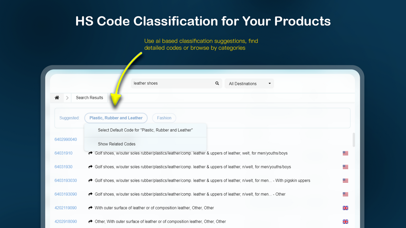The width and height of the screenshot is (406, 228).
Task: Open the Search Results breadcrumb
Action: click(x=89, y=98)
